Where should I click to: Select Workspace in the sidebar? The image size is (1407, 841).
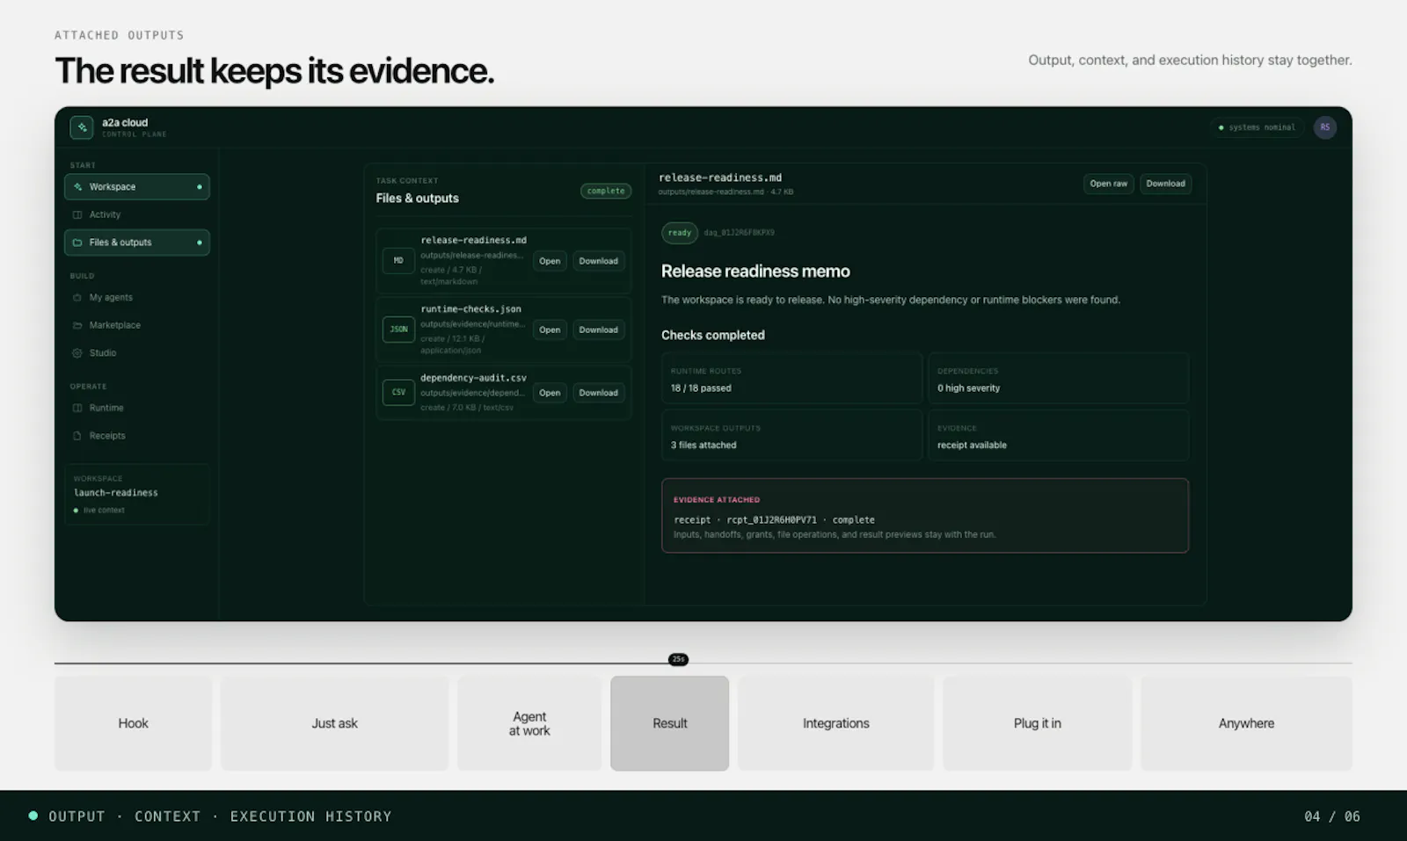coord(137,187)
